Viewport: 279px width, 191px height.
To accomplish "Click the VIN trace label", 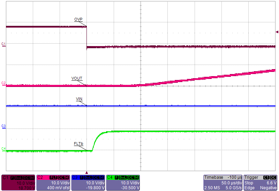I will pos(79,99).
